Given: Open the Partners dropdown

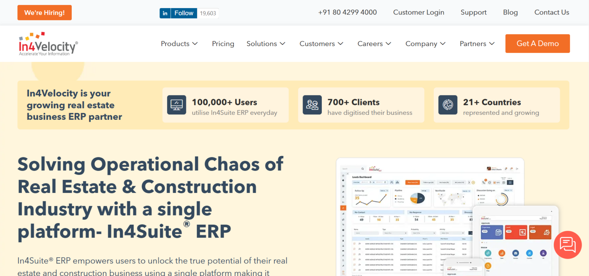Looking at the screenshot, I should point(477,44).
